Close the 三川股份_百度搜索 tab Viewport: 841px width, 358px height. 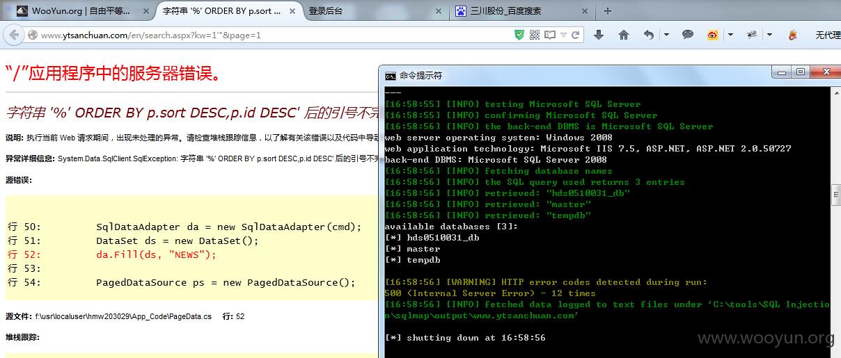coord(585,11)
